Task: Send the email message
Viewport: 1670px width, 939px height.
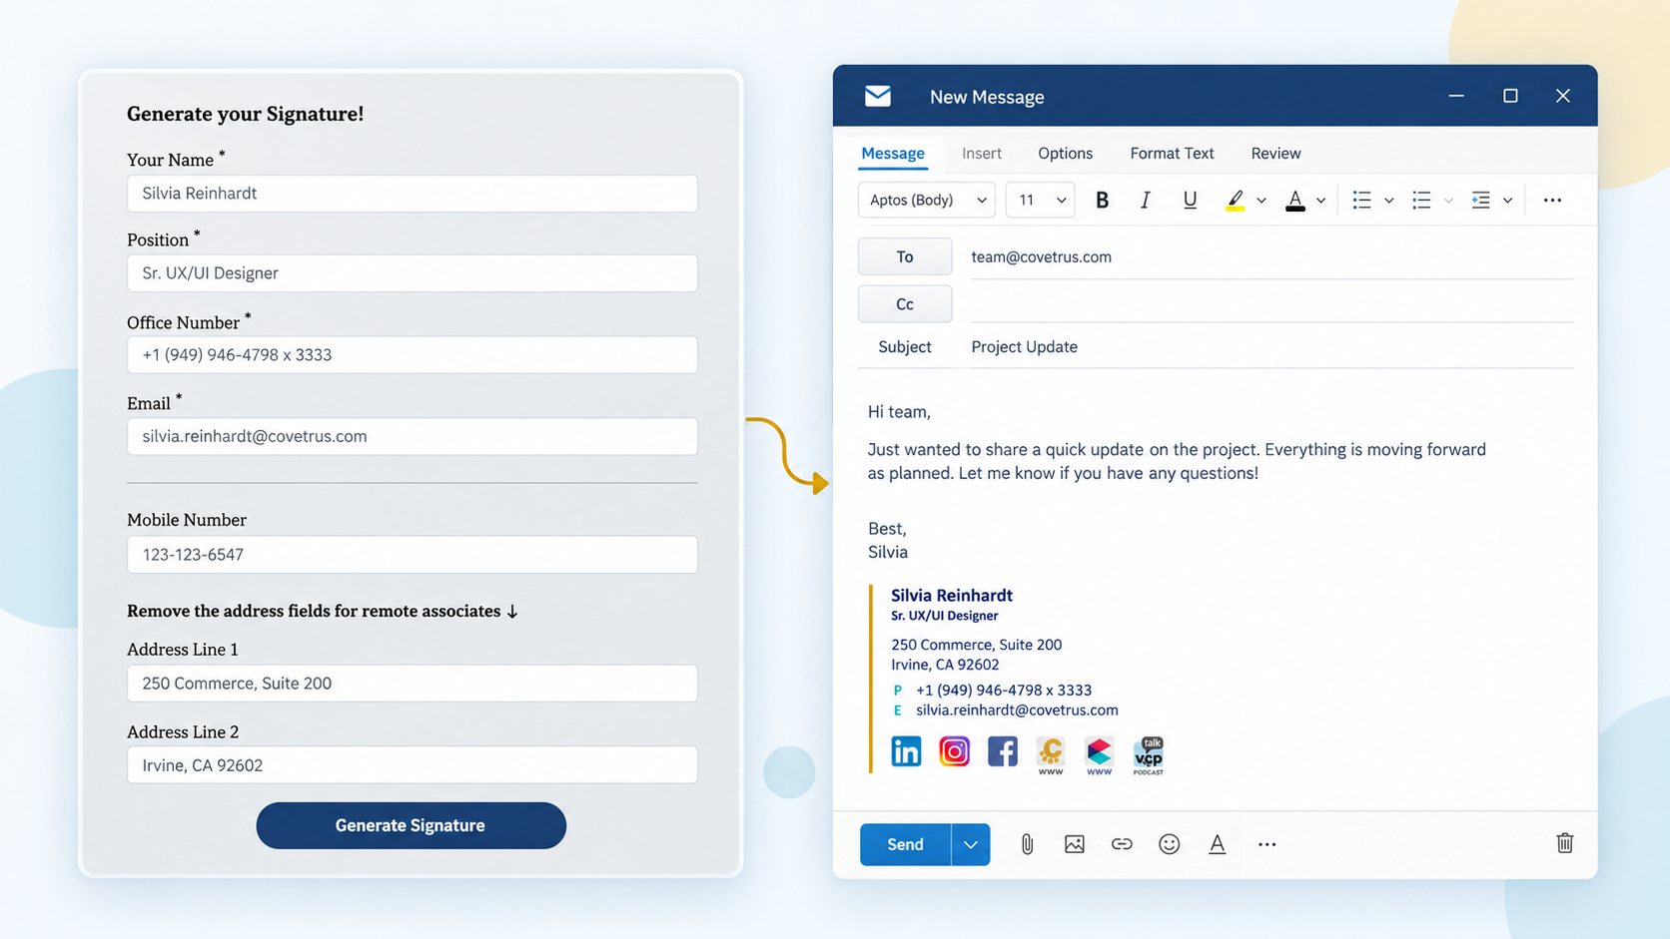Action: [905, 844]
